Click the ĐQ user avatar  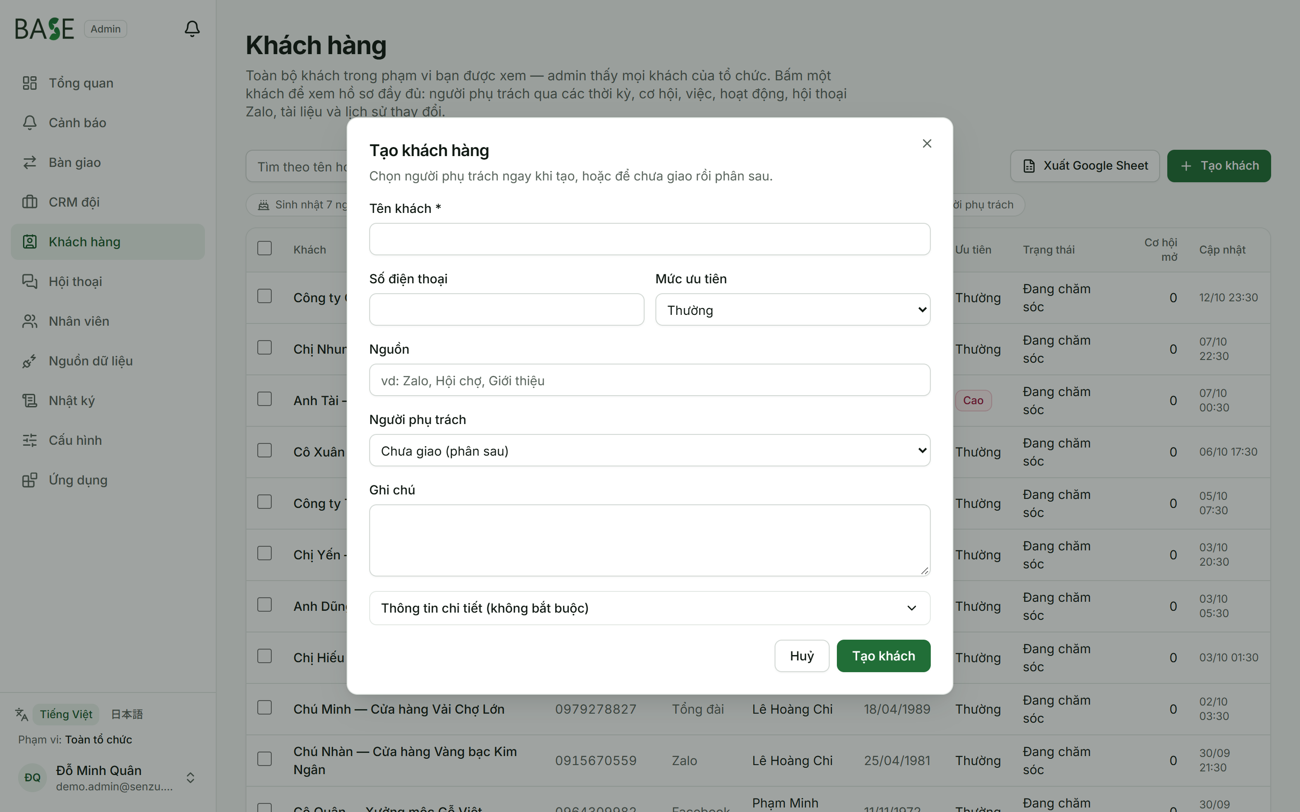[32, 778]
